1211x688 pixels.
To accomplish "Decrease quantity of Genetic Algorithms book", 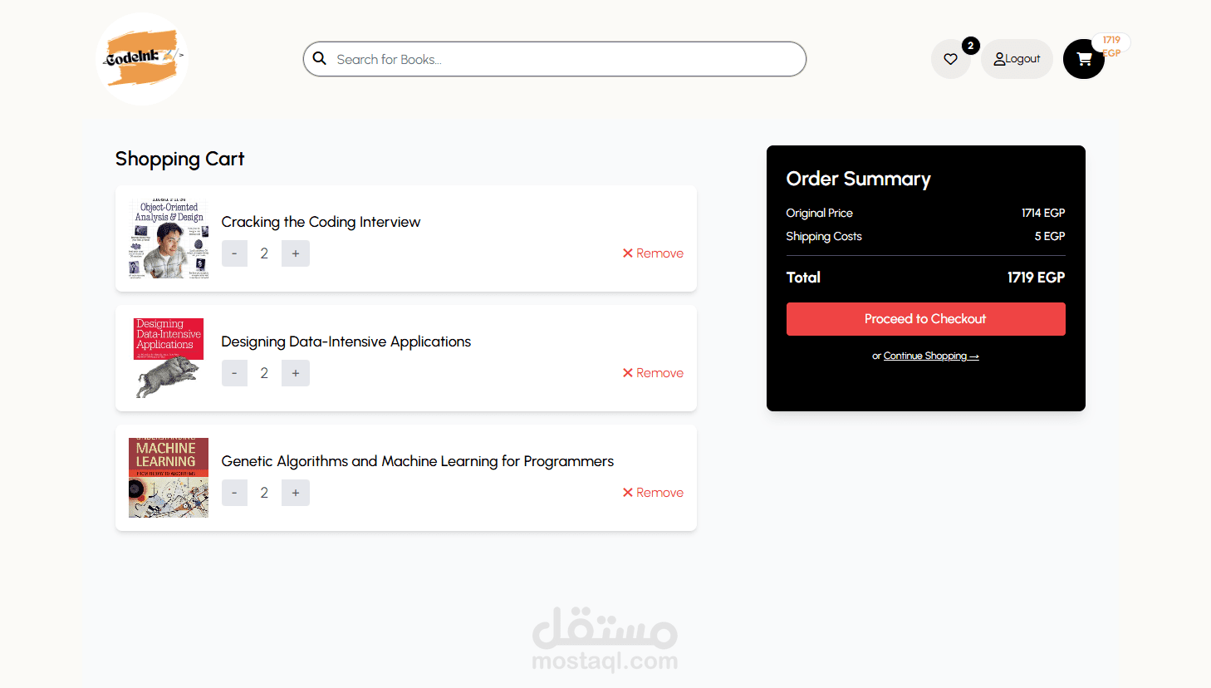I will click(234, 493).
